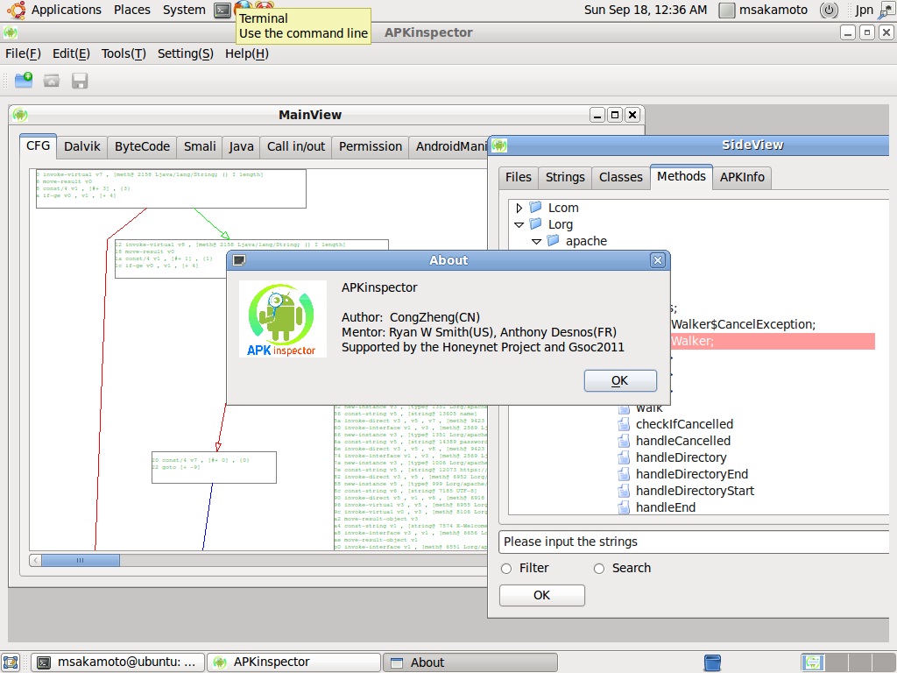Switch to the APKInfo tab in SideView
Screen dimensions: 897x673
coord(742,177)
